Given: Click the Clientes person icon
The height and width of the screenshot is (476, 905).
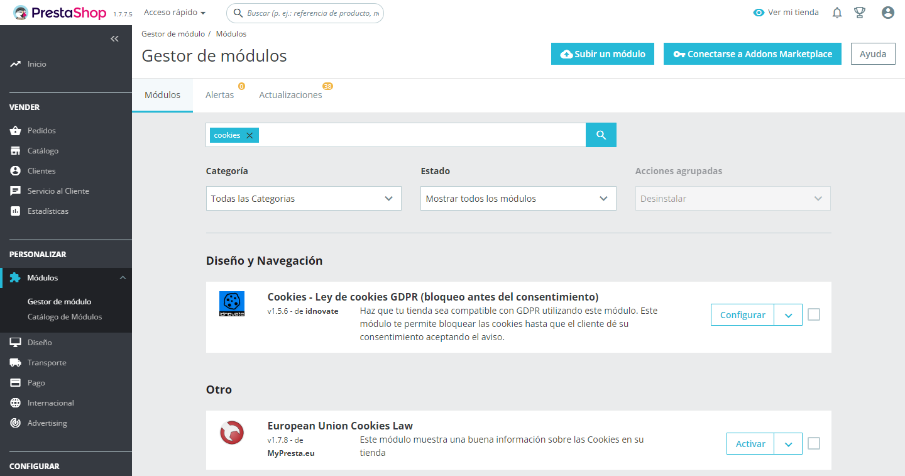Looking at the screenshot, I should (16, 171).
